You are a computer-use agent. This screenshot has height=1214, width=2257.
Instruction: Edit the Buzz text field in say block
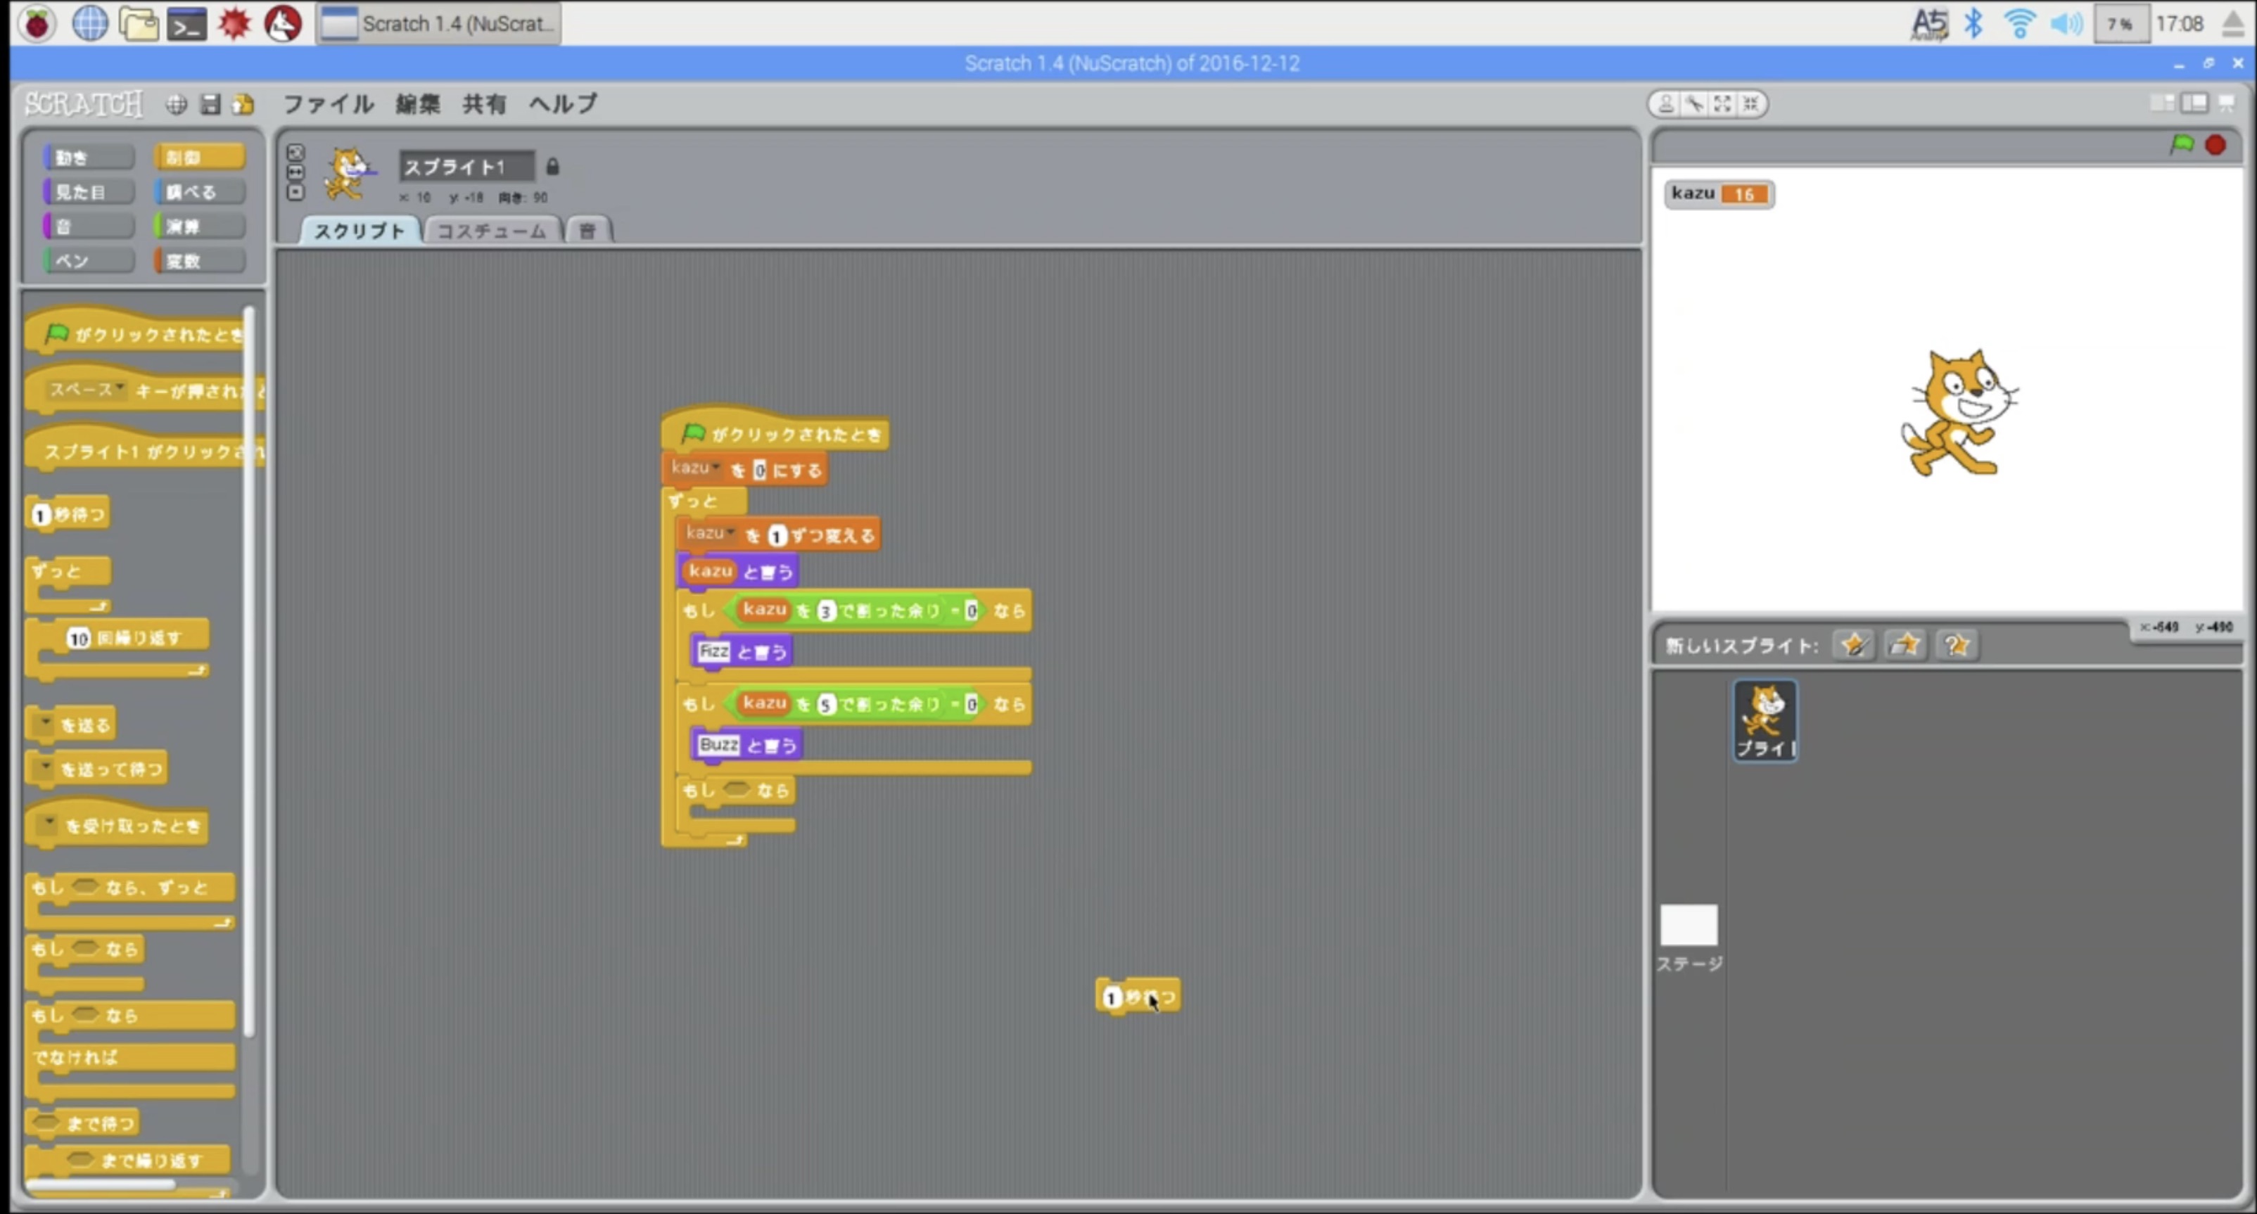tap(718, 745)
